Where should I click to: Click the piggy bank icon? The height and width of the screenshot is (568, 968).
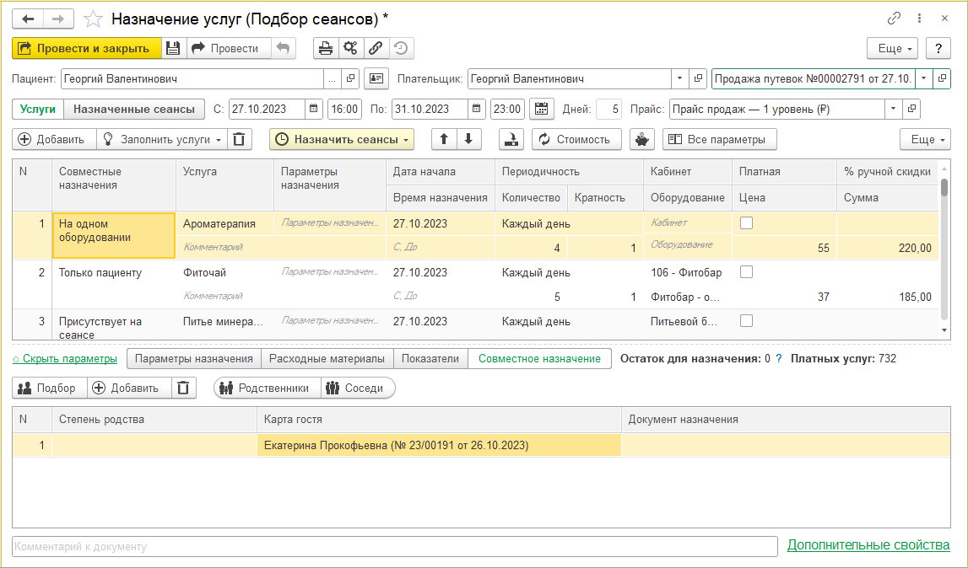pyautogui.click(x=642, y=139)
